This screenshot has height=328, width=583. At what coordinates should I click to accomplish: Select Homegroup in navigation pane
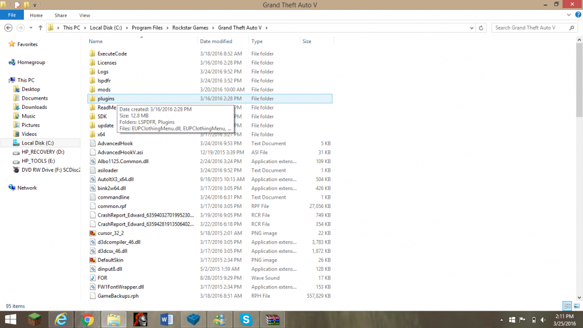point(31,62)
